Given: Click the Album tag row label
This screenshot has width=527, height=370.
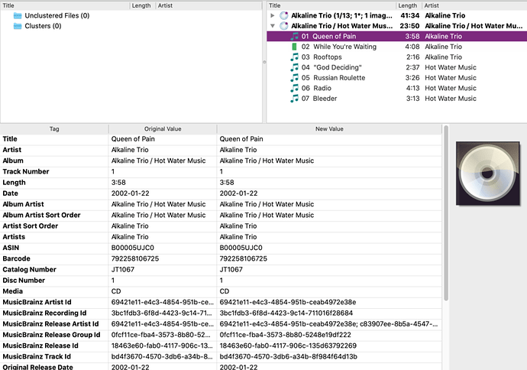Looking at the screenshot, I should coord(13,161).
